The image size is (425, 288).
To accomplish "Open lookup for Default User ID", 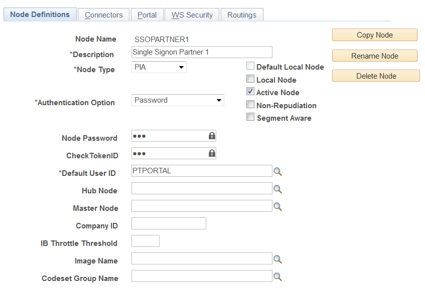I will coord(277,172).
